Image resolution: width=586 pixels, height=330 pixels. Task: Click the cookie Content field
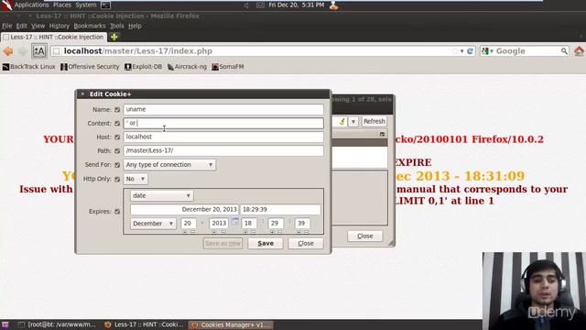(x=223, y=123)
